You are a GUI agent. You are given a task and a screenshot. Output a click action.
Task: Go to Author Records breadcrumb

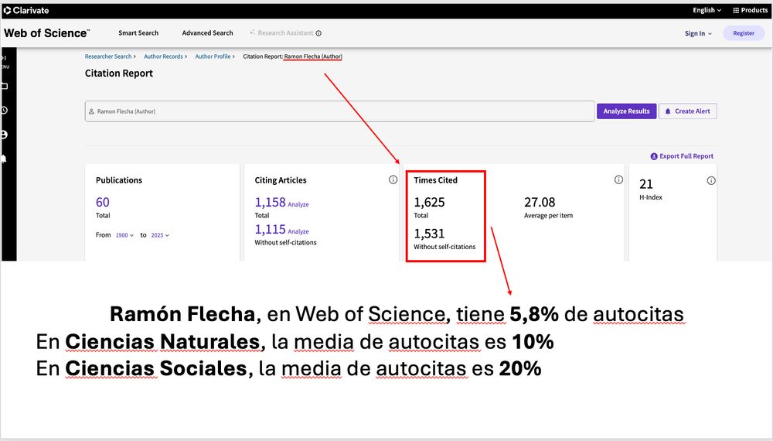163,56
